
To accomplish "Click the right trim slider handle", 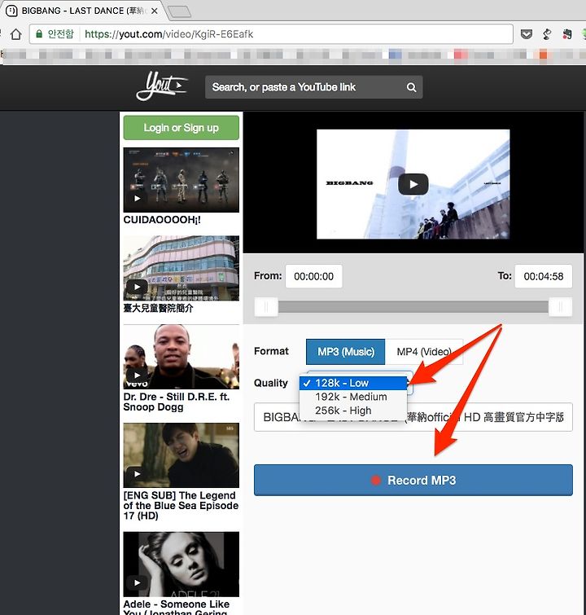I will 561,307.
